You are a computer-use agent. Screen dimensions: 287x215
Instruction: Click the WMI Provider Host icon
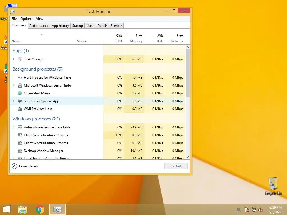click(x=20, y=109)
